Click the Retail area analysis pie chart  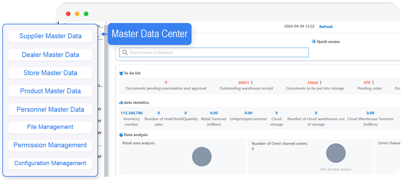pos(202,157)
